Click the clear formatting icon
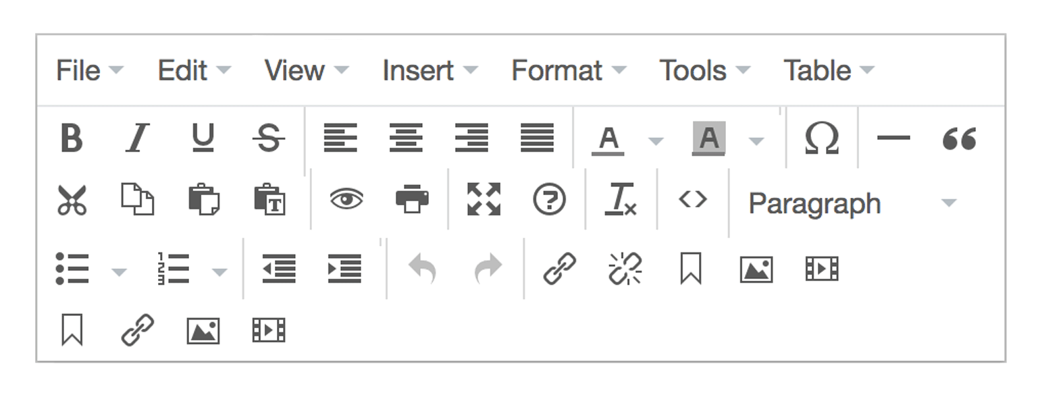 [621, 200]
